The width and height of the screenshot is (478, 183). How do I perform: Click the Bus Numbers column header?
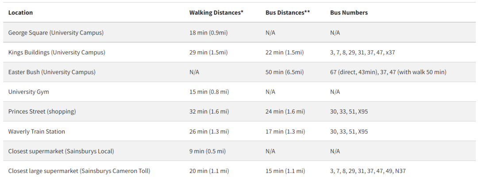click(x=349, y=12)
